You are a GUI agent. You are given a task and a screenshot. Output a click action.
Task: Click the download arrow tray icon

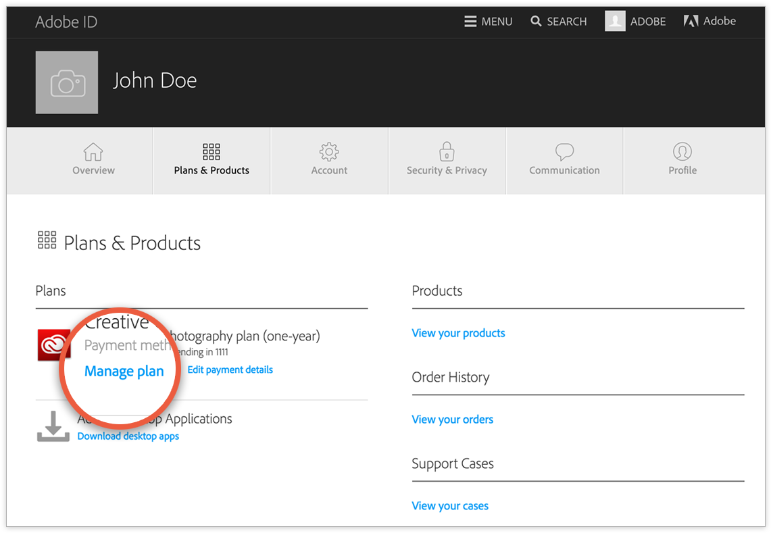coord(53,426)
